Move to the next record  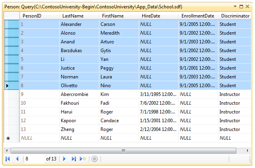coord(64,159)
